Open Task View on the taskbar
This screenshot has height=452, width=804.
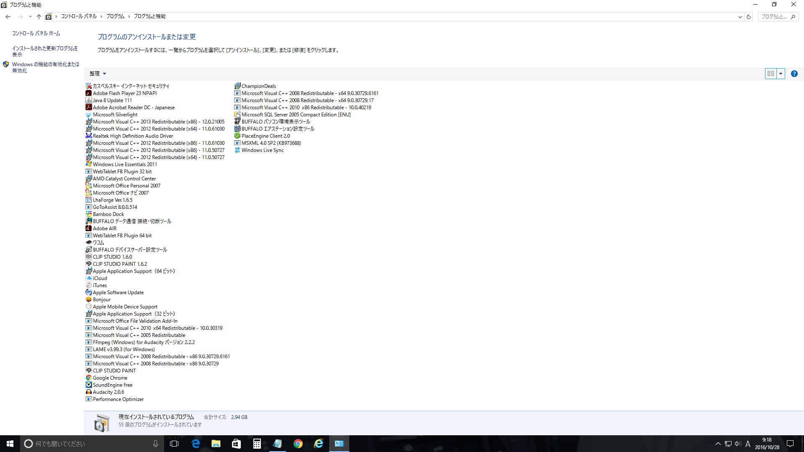[x=174, y=444]
